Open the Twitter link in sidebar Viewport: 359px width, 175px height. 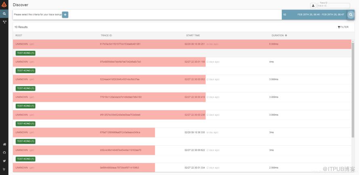(4, 161)
